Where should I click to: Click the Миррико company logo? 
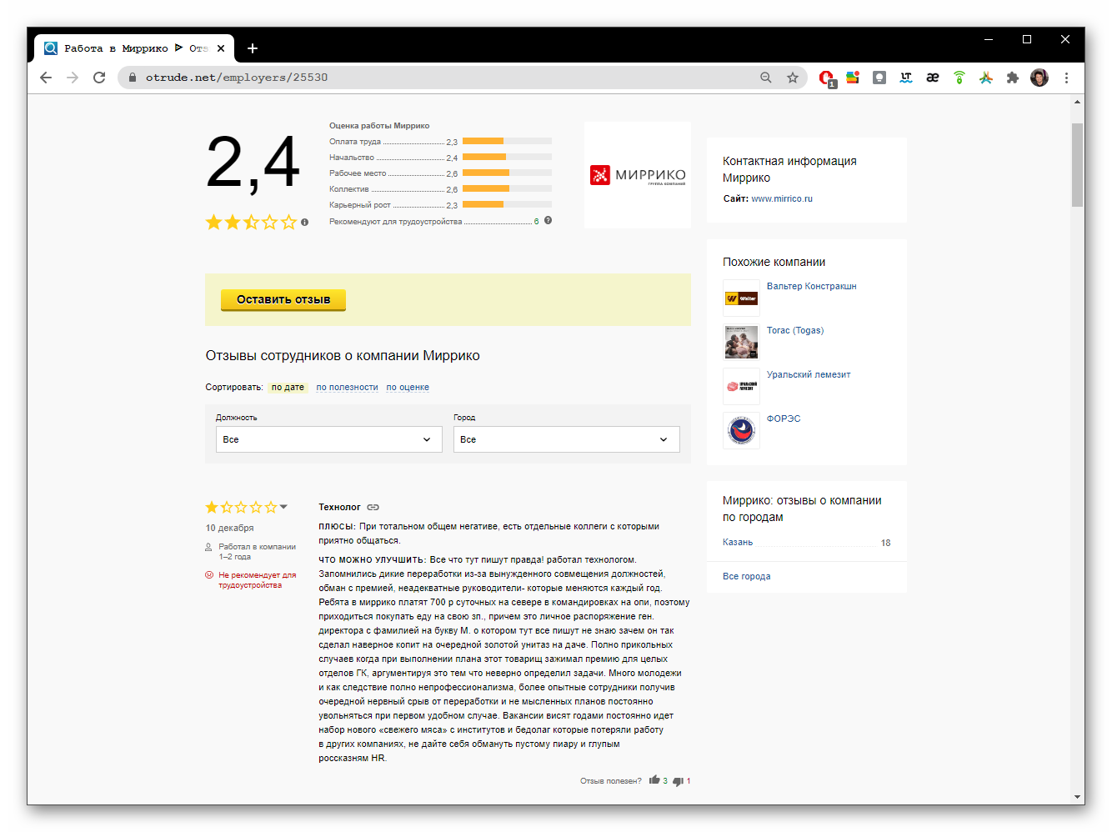pyautogui.click(x=638, y=175)
